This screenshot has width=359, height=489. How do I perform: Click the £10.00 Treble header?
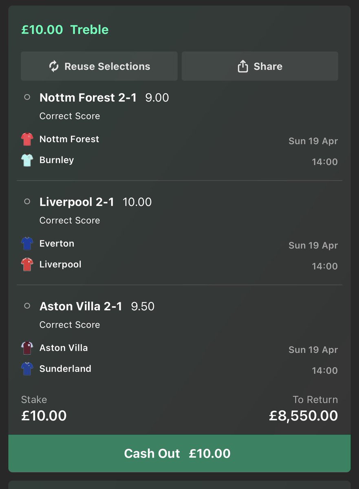[x=64, y=29]
